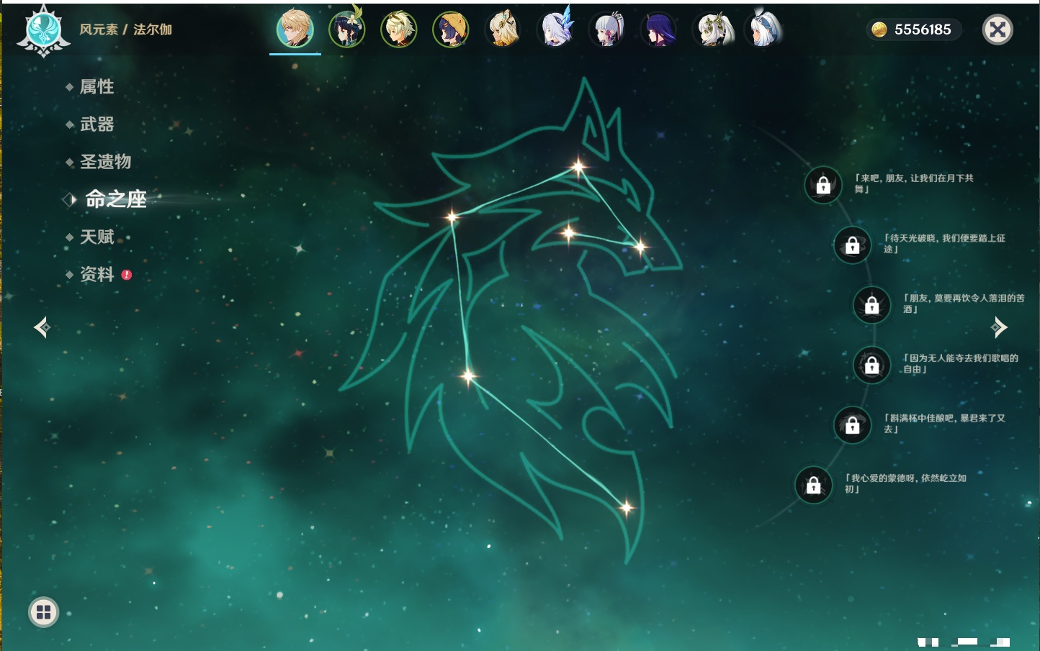This screenshot has width=1040, height=651.
Task: Choose Ayaka's portrait with silver ponytail
Action: [x=606, y=30]
